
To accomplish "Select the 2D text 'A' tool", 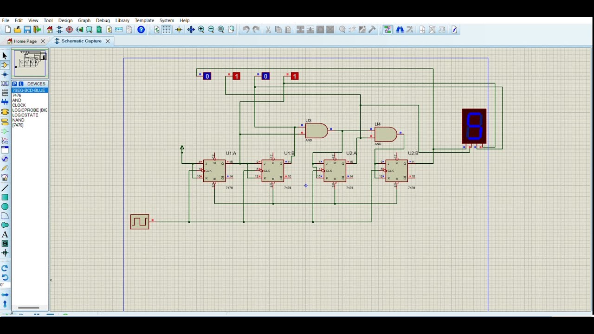I will pos(5,234).
